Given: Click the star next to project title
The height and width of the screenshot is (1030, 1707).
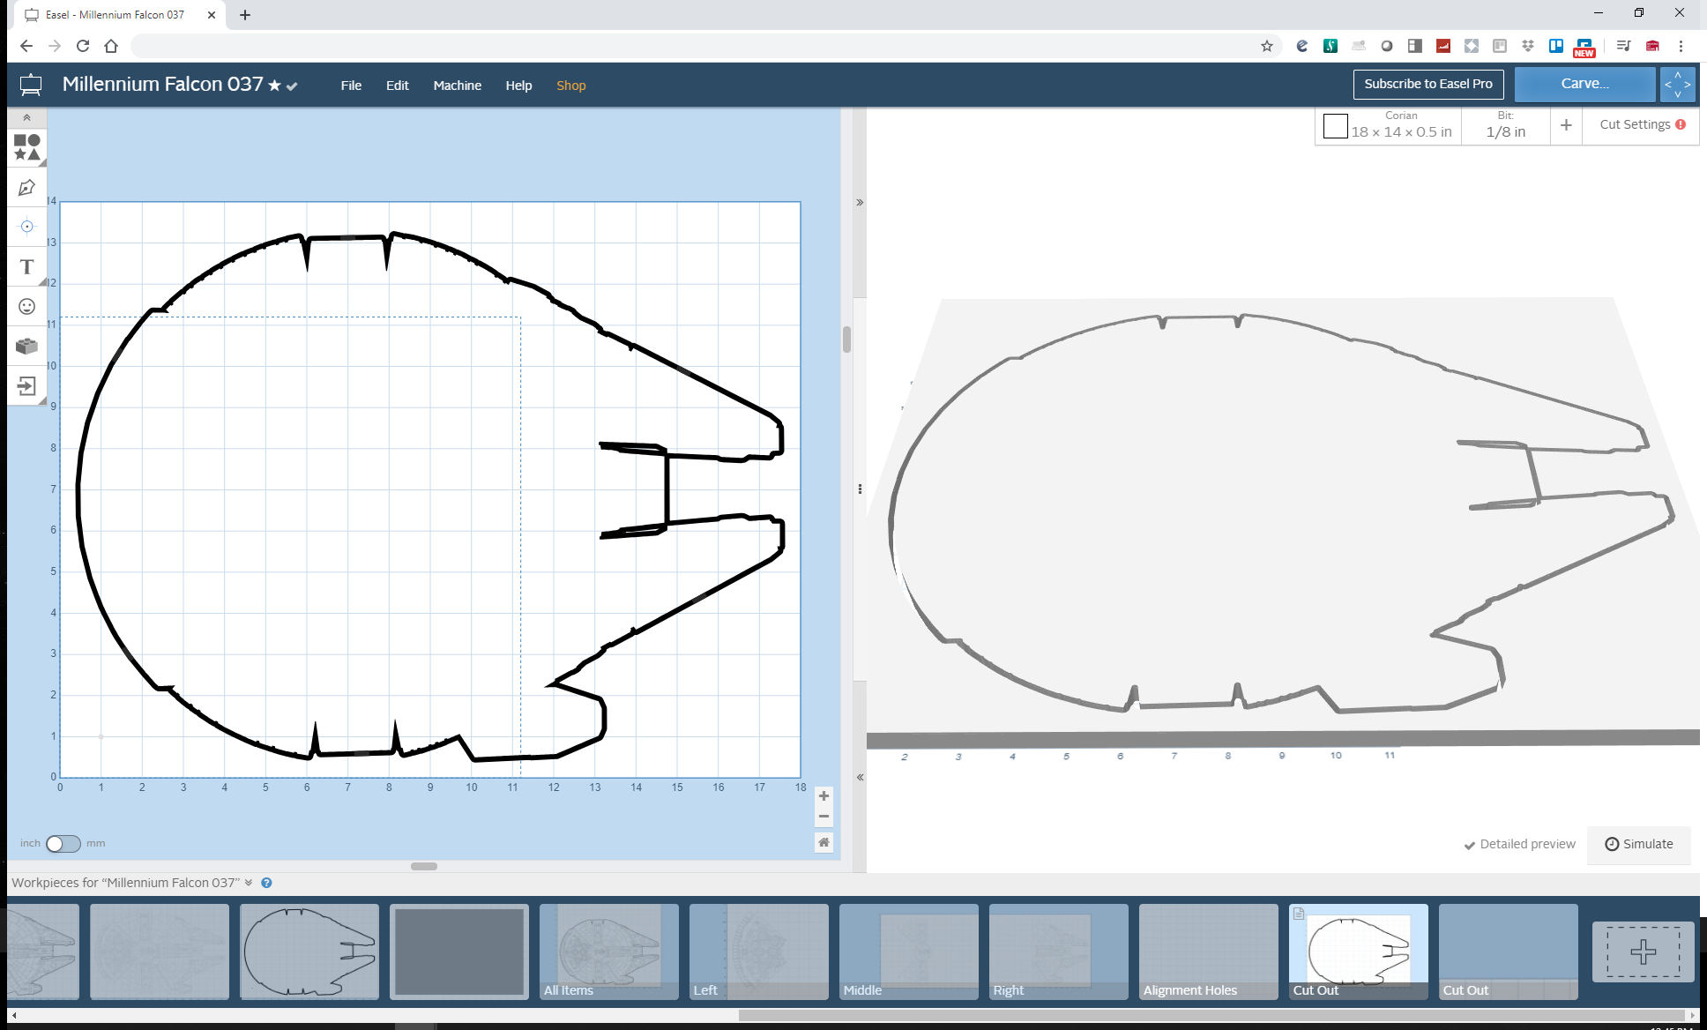Looking at the screenshot, I should point(274,86).
